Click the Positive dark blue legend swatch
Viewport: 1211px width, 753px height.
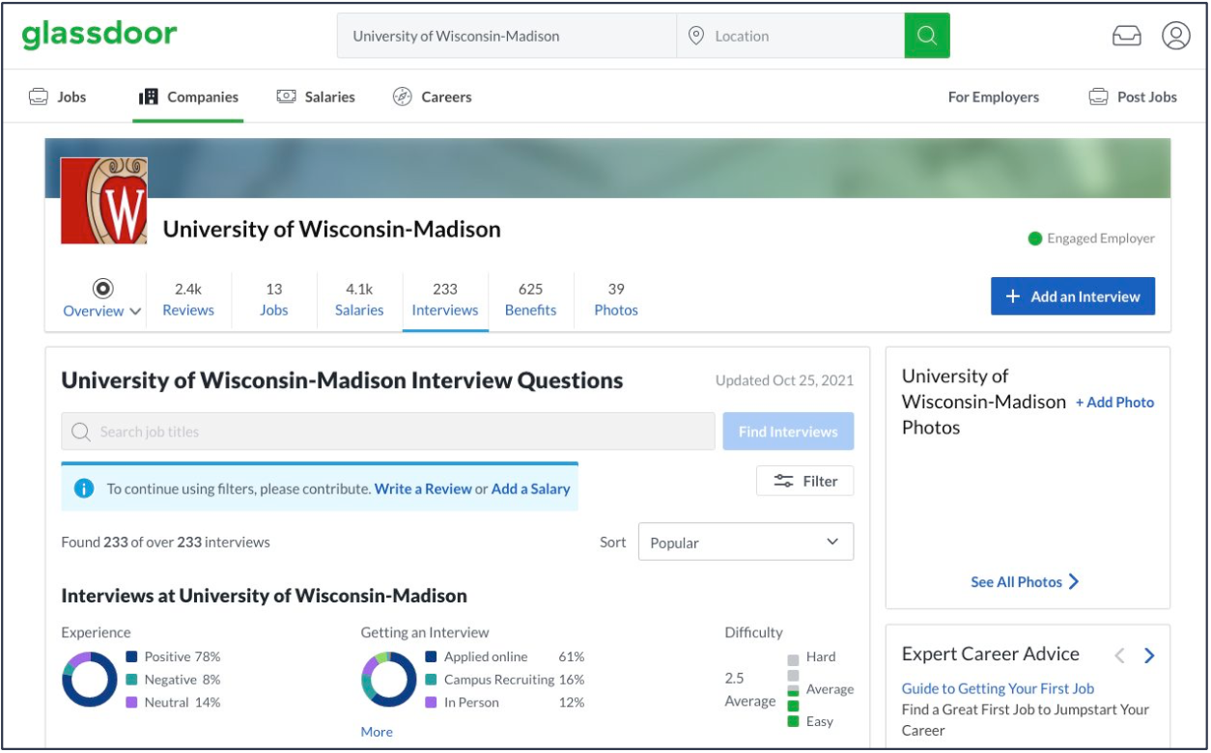coord(132,656)
